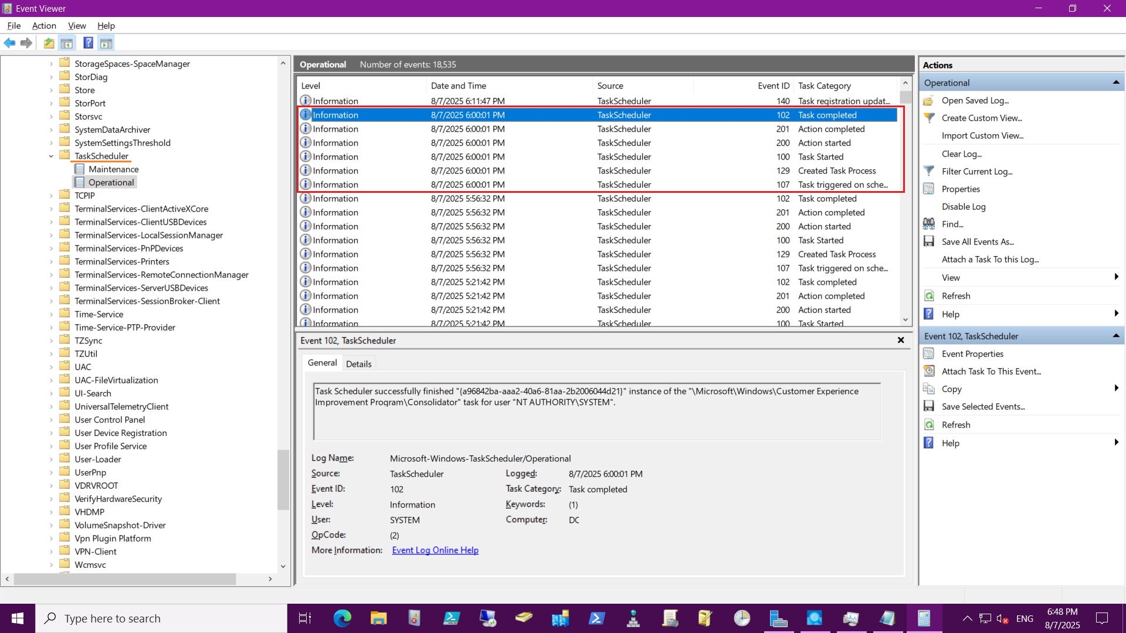Click the Copy icon in Actions pane
Image resolution: width=1126 pixels, height=633 pixels.
[x=928, y=389]
